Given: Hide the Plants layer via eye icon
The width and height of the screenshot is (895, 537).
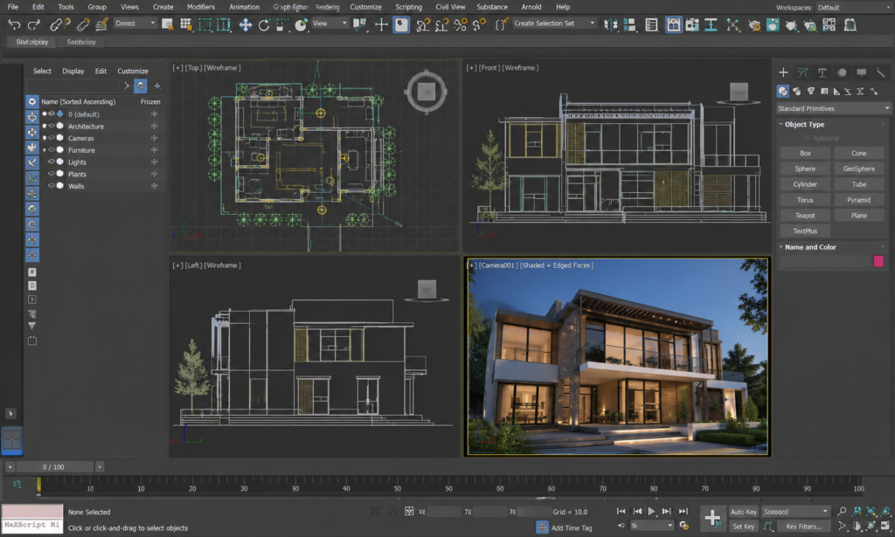Looking at the screenshot, I should click(52, 174).
